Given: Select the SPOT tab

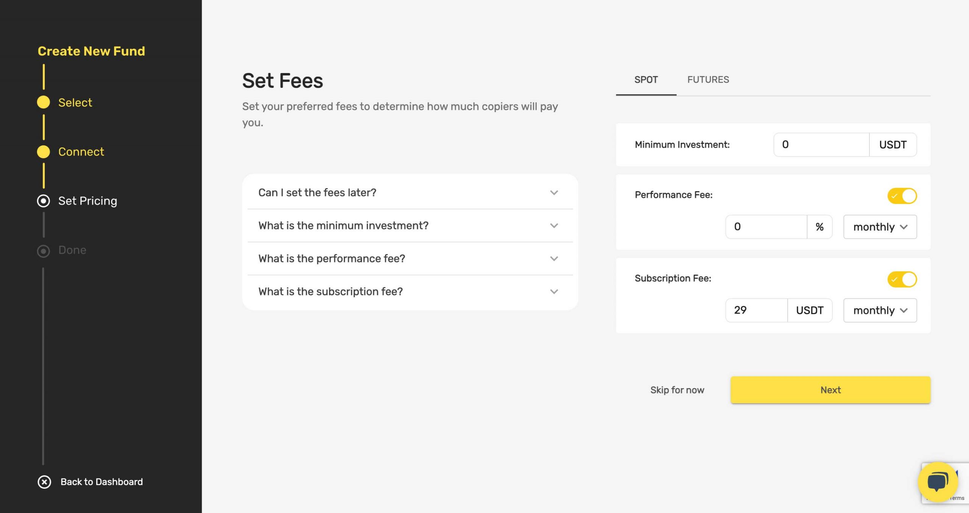Looking at the screenshot, I should pos(646,80).
